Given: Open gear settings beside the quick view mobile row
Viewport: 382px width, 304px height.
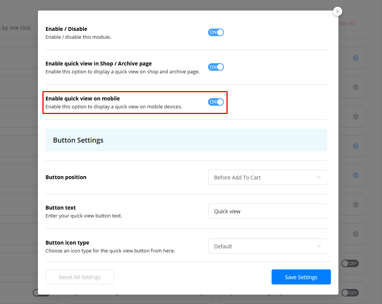Looking at the screenshot, I should [355, 117].
